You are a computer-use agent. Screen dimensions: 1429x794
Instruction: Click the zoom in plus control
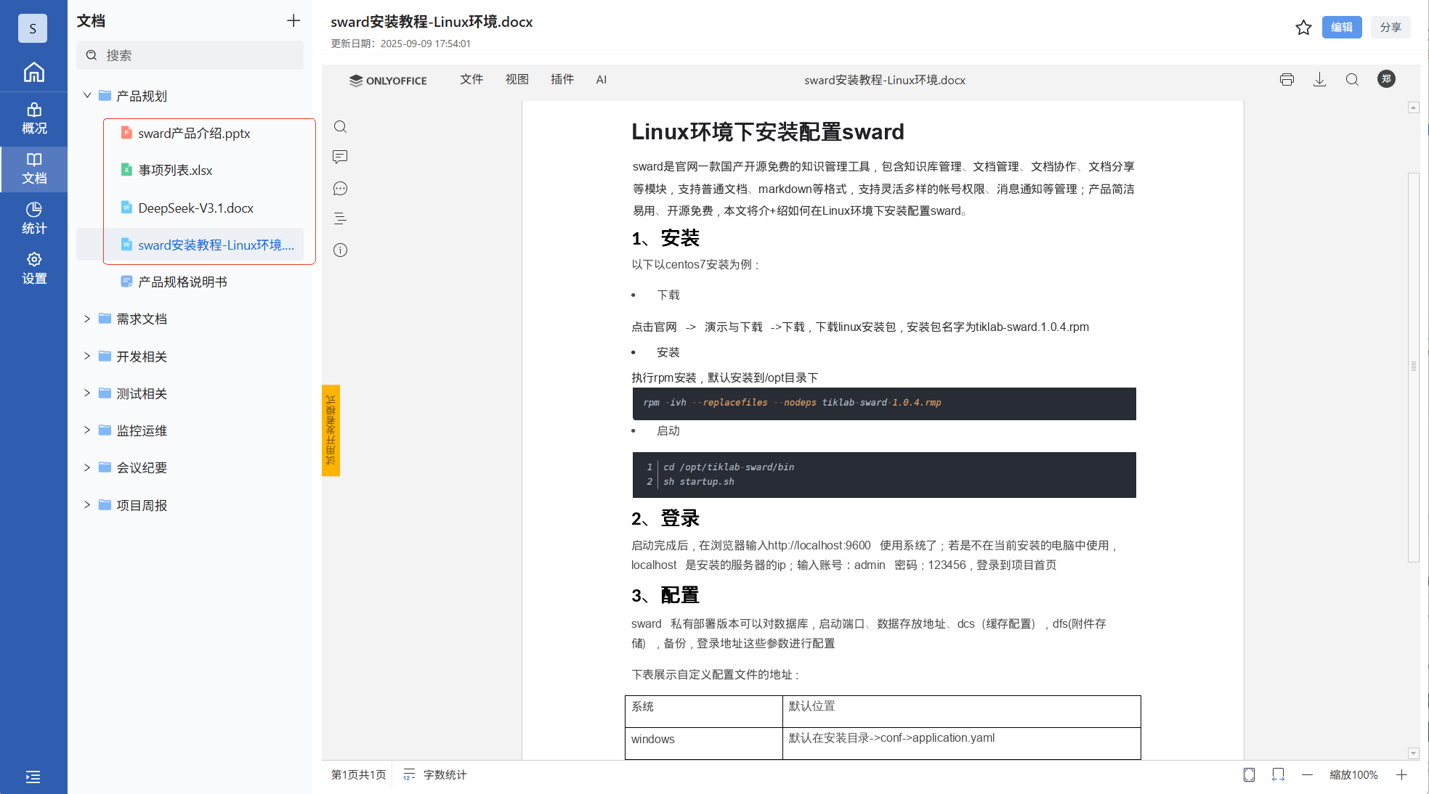tap(1401, 774)
